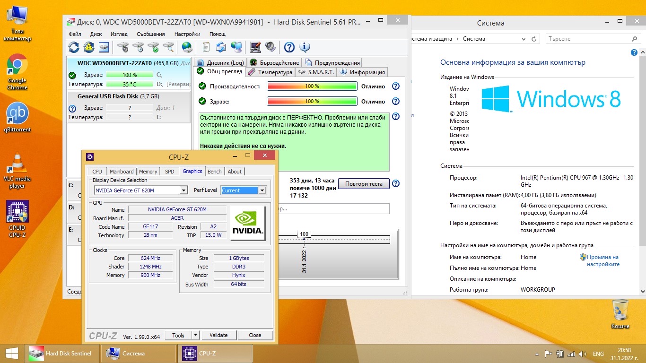Click the monitor configuration toolbar icon
Screen dimensions: 646x363
click(255, 47)
